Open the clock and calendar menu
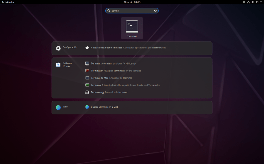Image resolution: width=264 pixels, height=164 pixels. coord(132,2)
